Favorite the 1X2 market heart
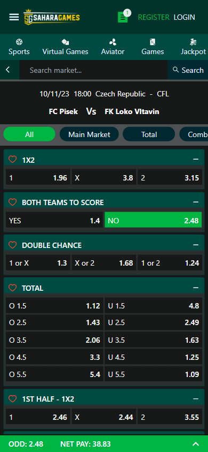Viewport: 208px width, 452px height. pyautogui.click(x=12, y=160)
